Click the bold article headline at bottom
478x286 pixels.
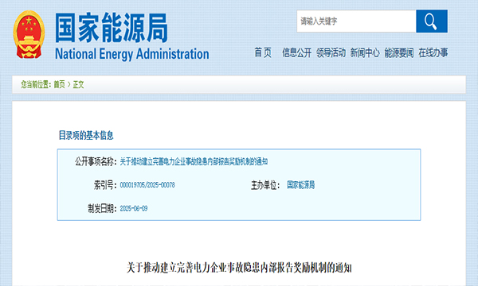239,268
